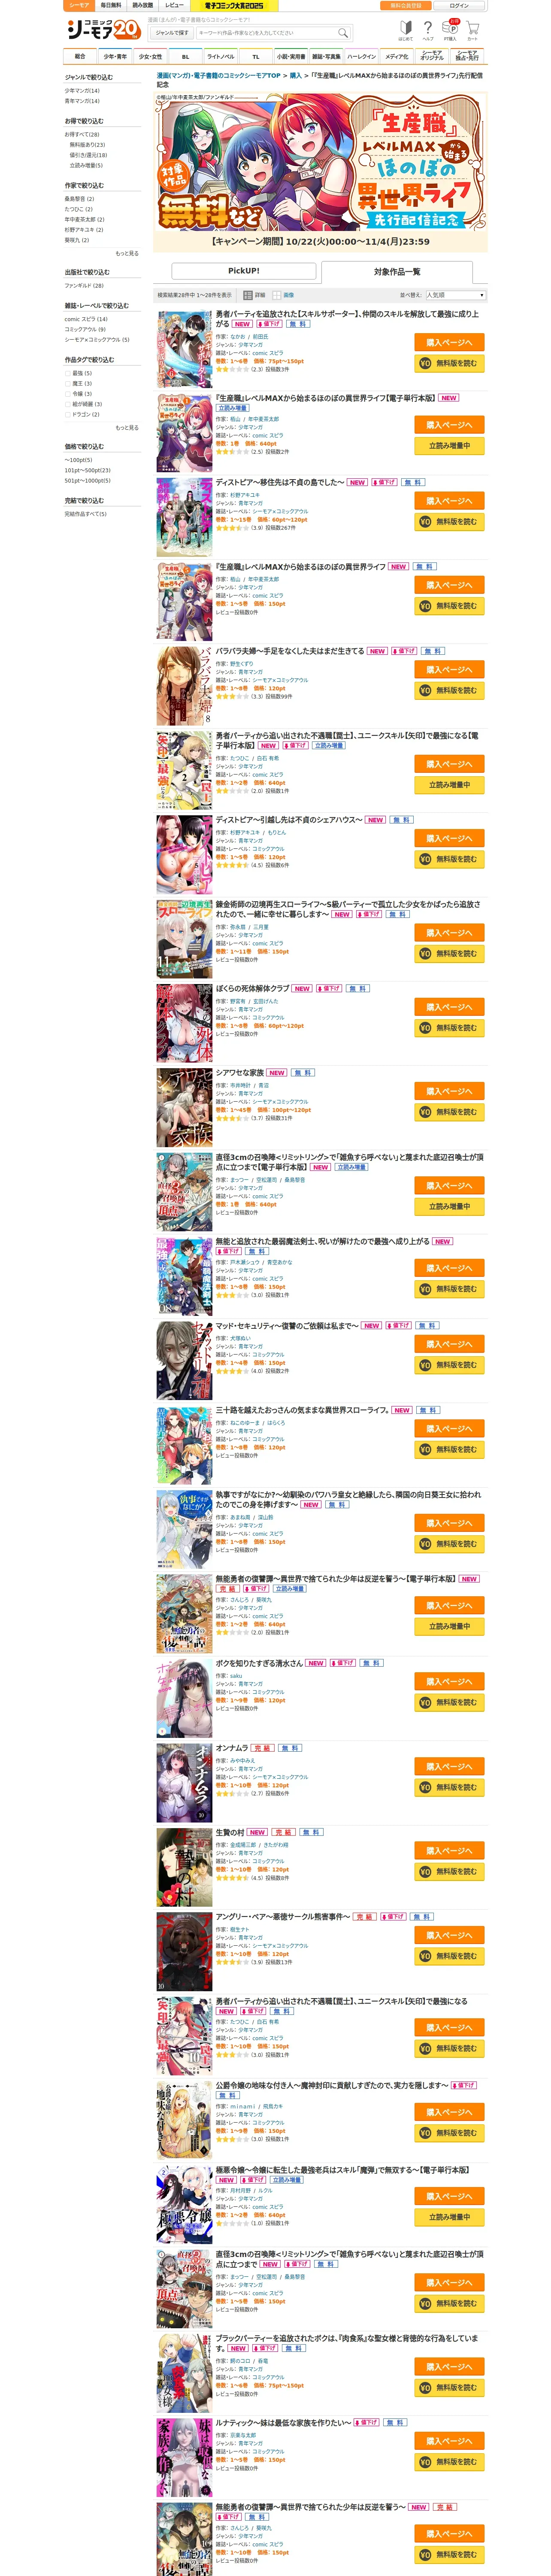Expand もっと見る under author filter

[x=127, y=253]
